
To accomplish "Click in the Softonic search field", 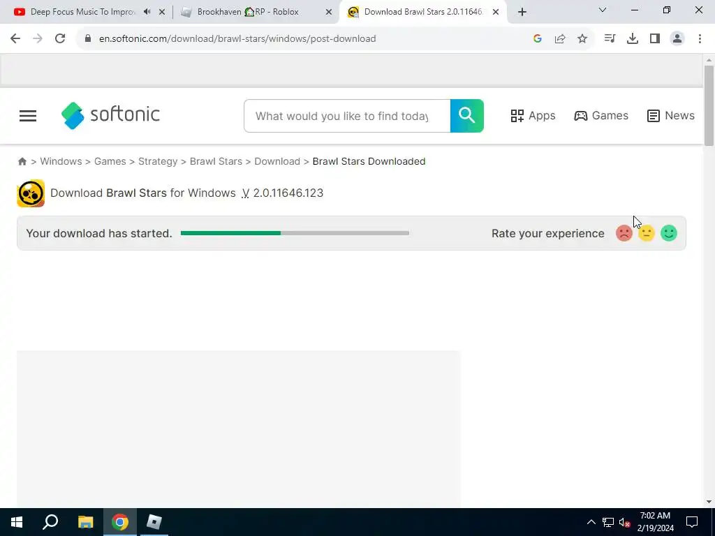I will 347,116.
